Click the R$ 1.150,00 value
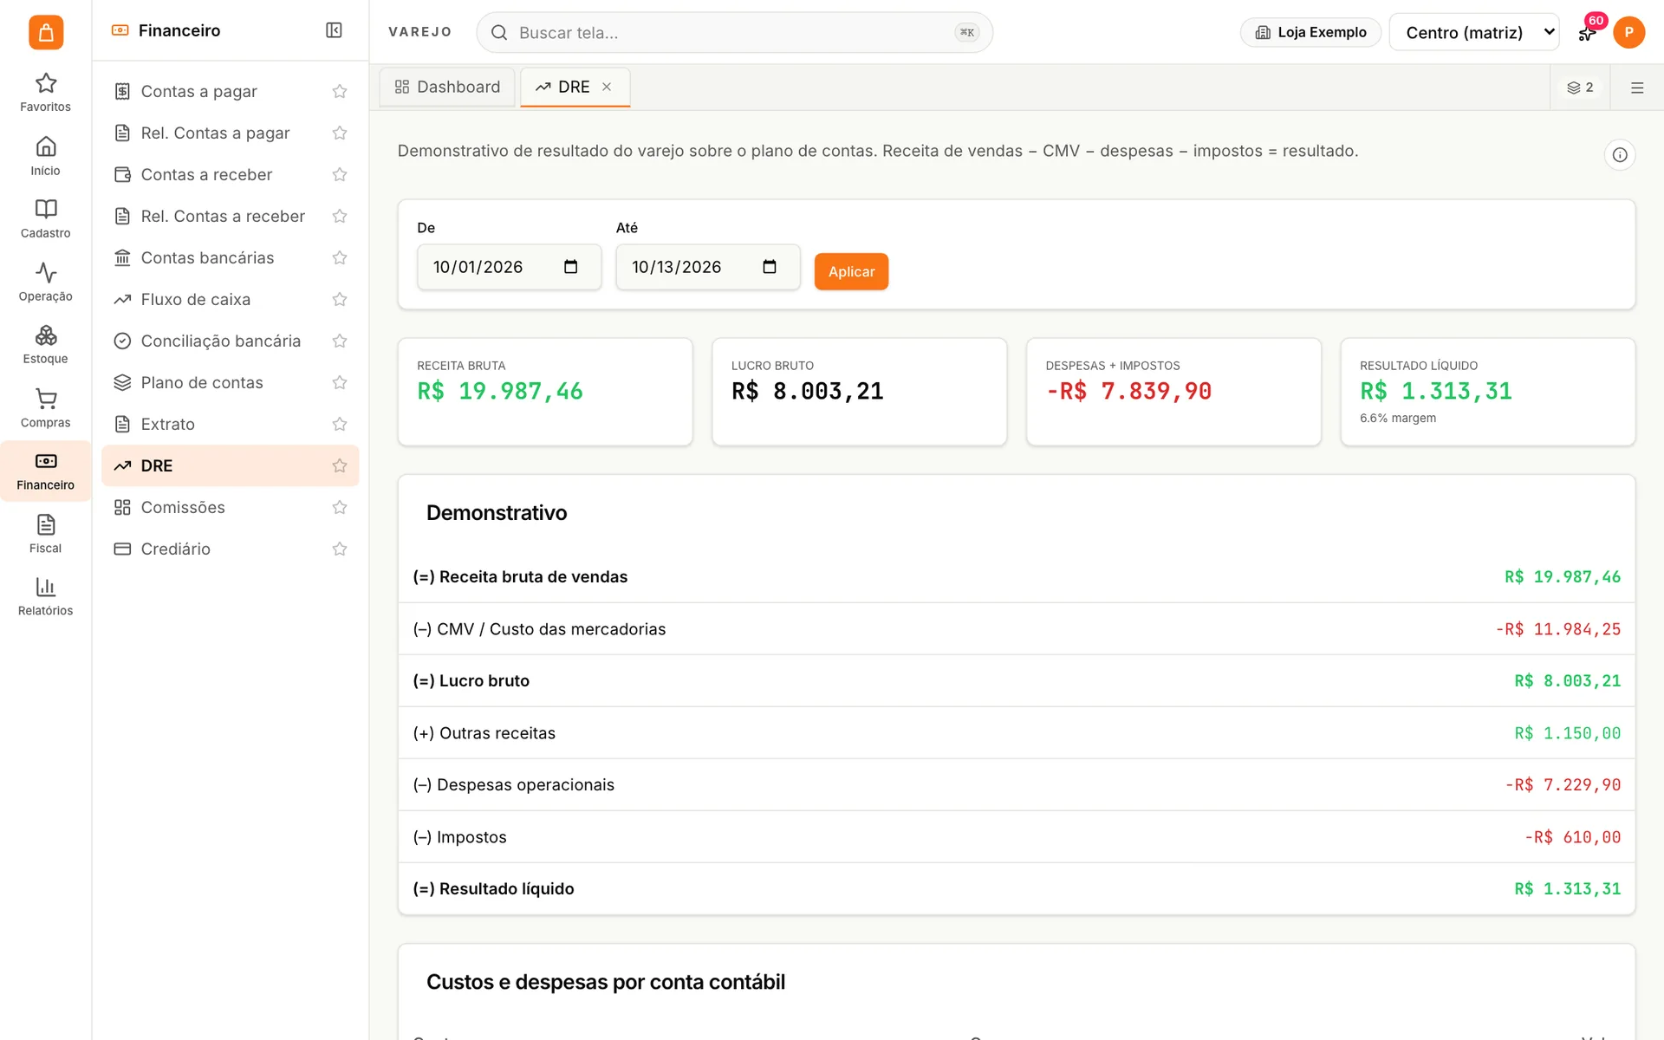 point(1567,733)
